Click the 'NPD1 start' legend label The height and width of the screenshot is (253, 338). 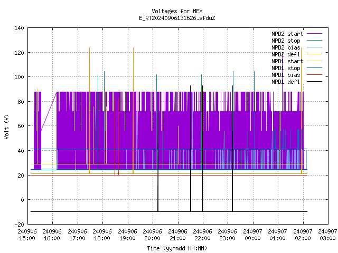tap(287, 61)
